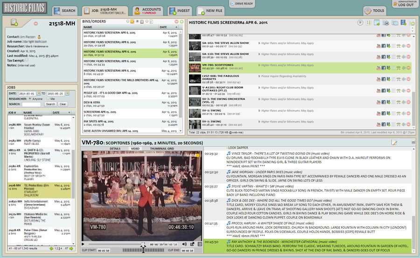Export the bin as a spreadsheet
The image size is (420, 258).
(x=377, y=23)
